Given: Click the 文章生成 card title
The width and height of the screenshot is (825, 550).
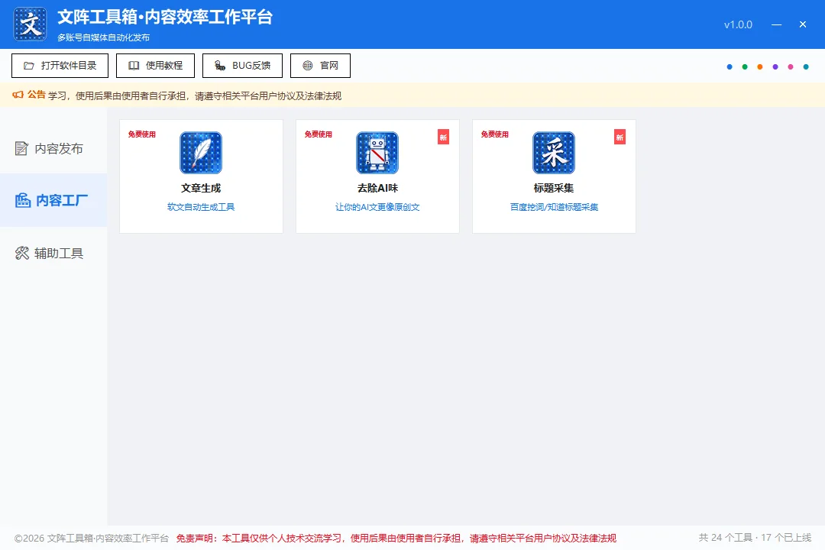Looking at the screenshot, I should (x=201, y=188).
